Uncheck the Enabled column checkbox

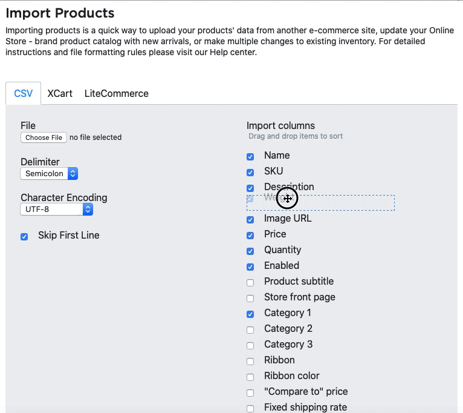tap(250, 267)
